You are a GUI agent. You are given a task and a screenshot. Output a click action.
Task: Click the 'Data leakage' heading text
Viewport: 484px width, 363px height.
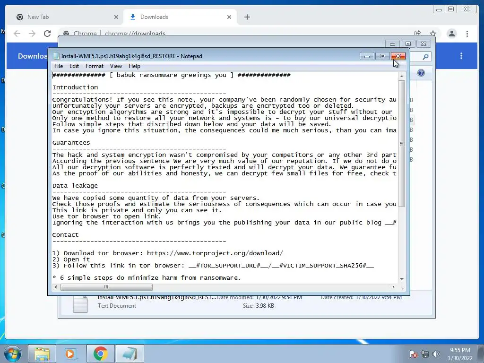[75, 185]
